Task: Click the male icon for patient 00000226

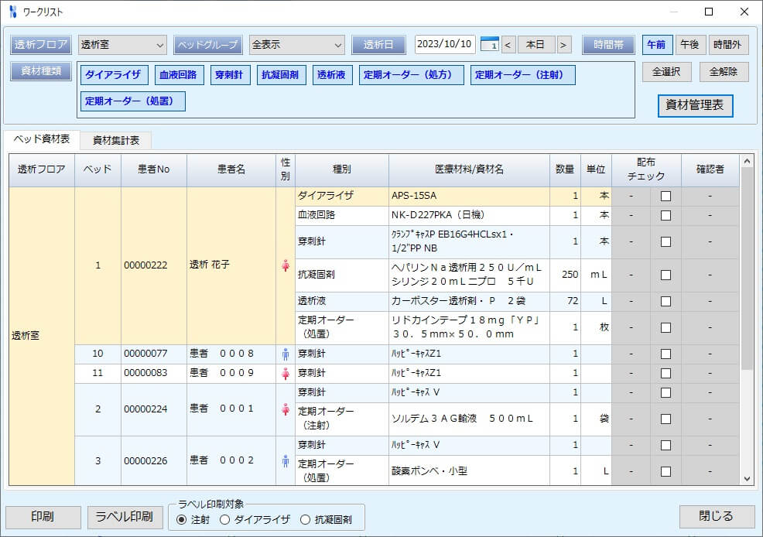Action: (x=285, y=461)
